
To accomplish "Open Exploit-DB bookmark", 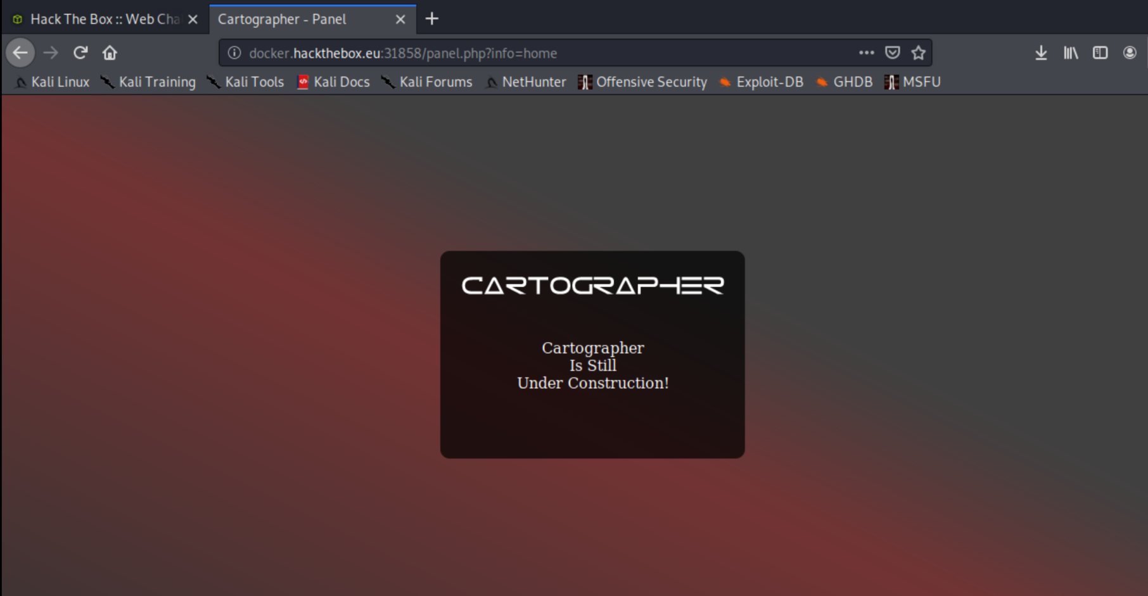I will click(762, 82).
